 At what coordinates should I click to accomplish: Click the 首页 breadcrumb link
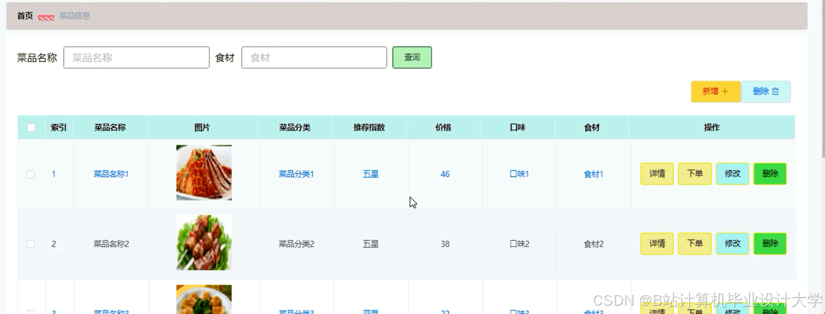25,16
